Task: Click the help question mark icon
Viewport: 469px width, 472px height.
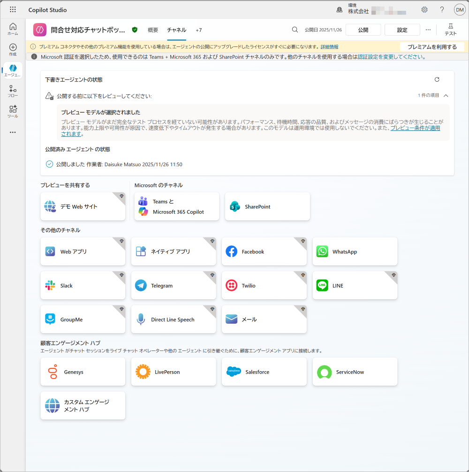Action: coord(442,9)
